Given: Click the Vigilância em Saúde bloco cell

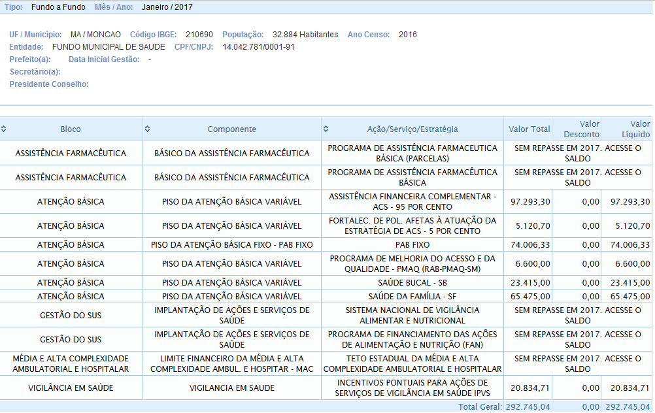Looking at the screenshot, I should point(71,388).
